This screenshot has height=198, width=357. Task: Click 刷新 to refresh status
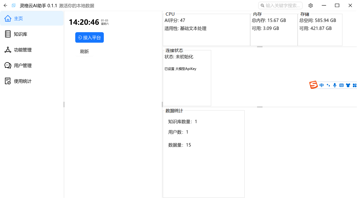pos(84,51)
